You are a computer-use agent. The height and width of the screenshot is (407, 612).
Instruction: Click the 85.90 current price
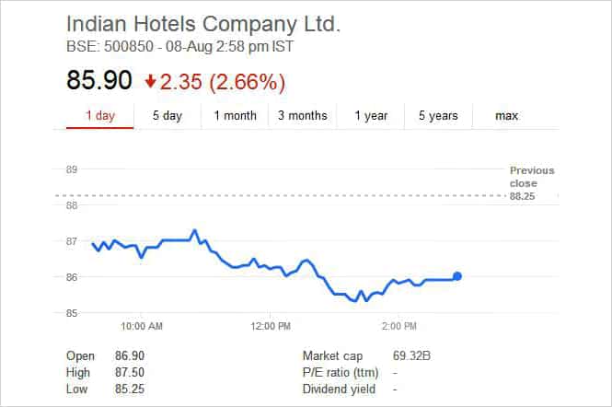[99, 80]
